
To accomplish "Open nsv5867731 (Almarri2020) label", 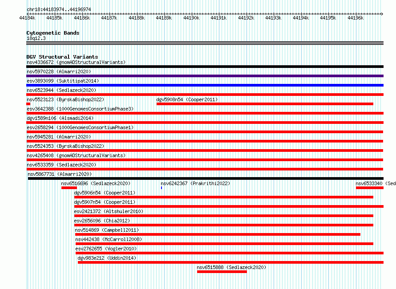I will click(60, 174).
